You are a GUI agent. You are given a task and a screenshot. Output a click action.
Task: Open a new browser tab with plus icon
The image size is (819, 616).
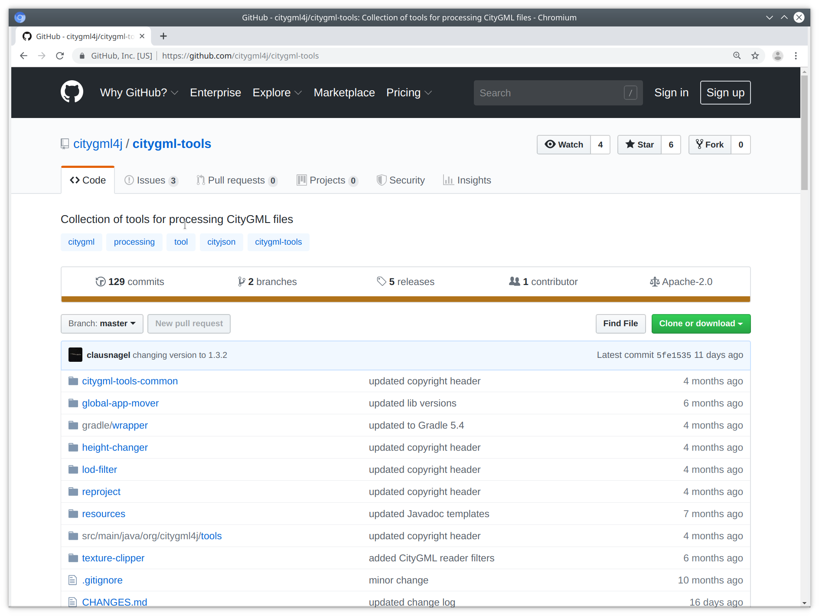(163, 36)
